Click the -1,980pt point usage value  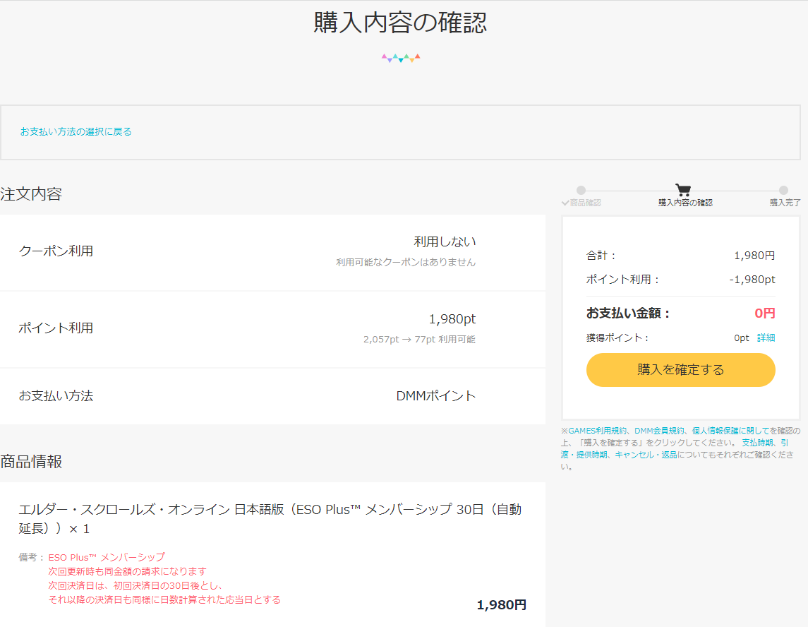752,280
